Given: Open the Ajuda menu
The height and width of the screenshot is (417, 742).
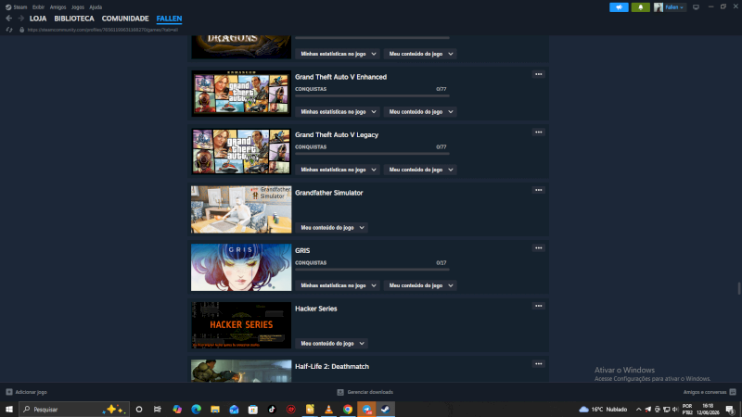Looking at the screenshot, I should [96, 7].
